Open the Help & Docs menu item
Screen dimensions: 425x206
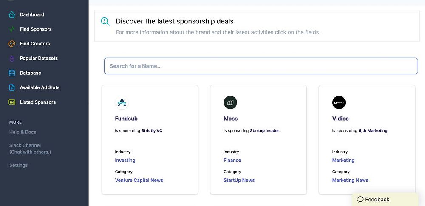point(23,132)
